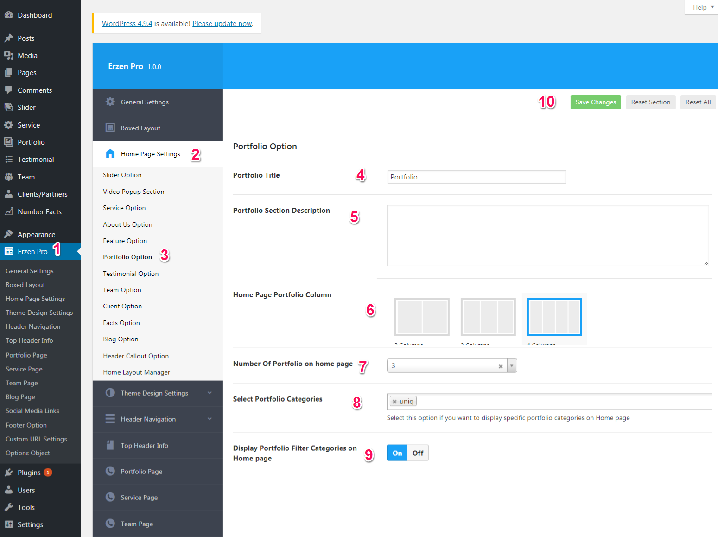
Task: Click the Plugins plug icon
Action: point(9,473)
